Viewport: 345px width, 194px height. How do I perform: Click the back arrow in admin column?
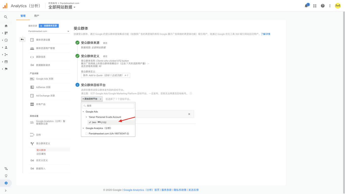[22, 39]
